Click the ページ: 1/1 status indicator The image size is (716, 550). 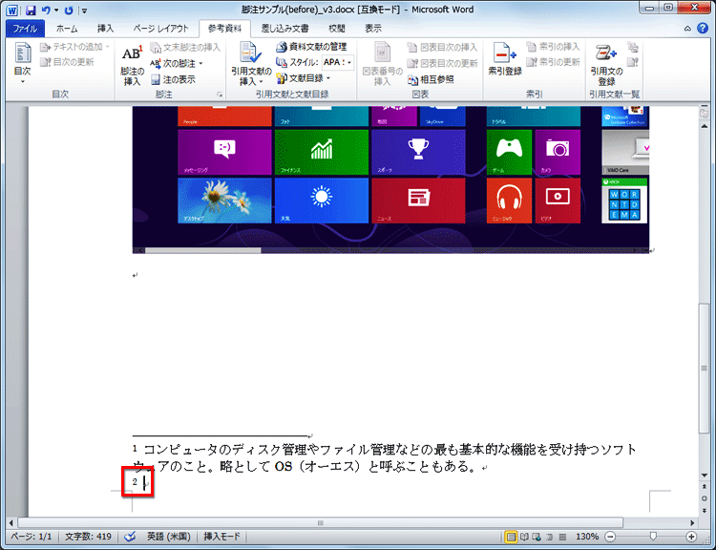coord(32,537)
